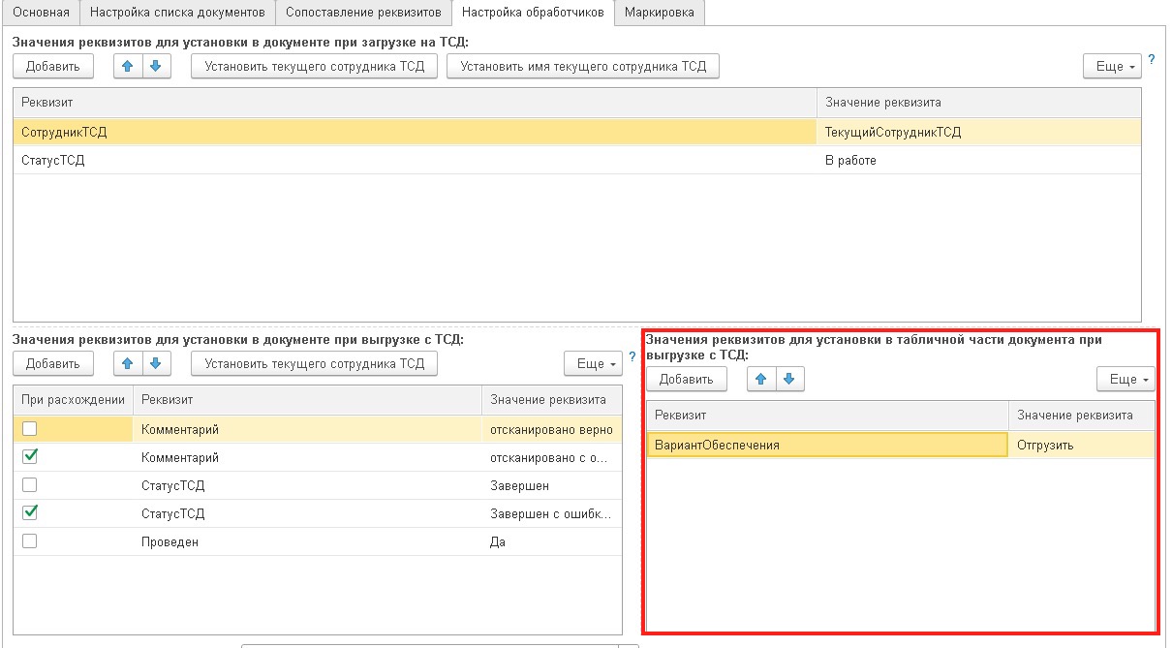Image resolution: width=1172 pixels, height=648 pixels.
Task: Move row up in the tabular-part requisites toolbar
Action: click(x=761, y=379)
